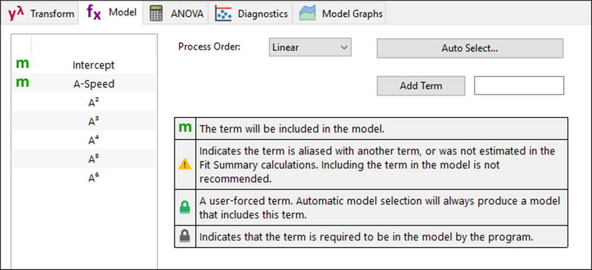Viewport: 592px width, 270px height.
Task: Click the yellow aliased-term warning icon
Action: tap(185, 165)
